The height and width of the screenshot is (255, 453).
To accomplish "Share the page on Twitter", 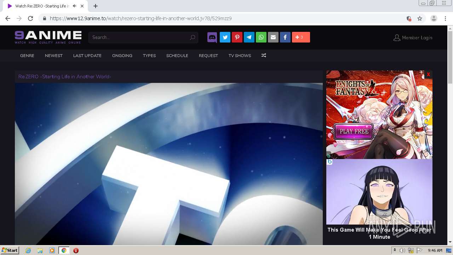I will 225,37.
